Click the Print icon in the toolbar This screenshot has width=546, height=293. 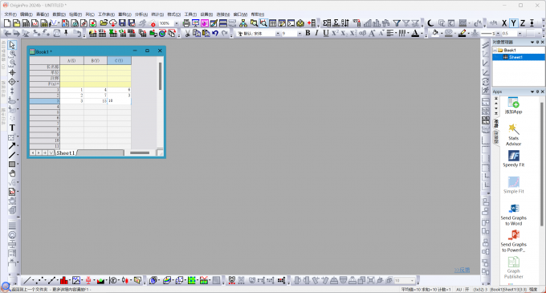tap(186, 23)
